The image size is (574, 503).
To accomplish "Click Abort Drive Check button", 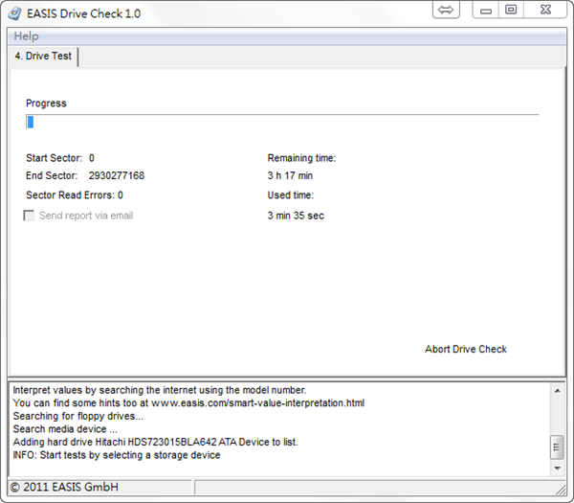I will [x=465, y=349].
